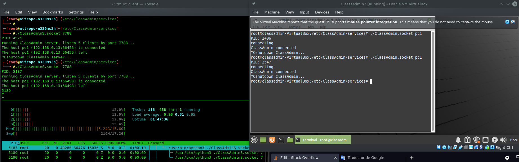This screenshot has width=519, height=162.
Task: Dismiss the mouse pointer integration notification
Action: pyautogui.click(x=507, y=22)
